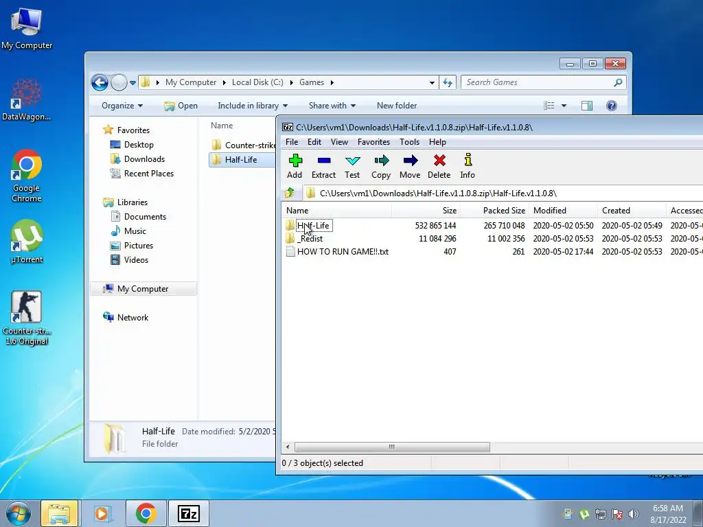Viewport: 703px width, 527px height.
Task: Click the red Delete icon in 7-Zip
Action: click(439, 166)
